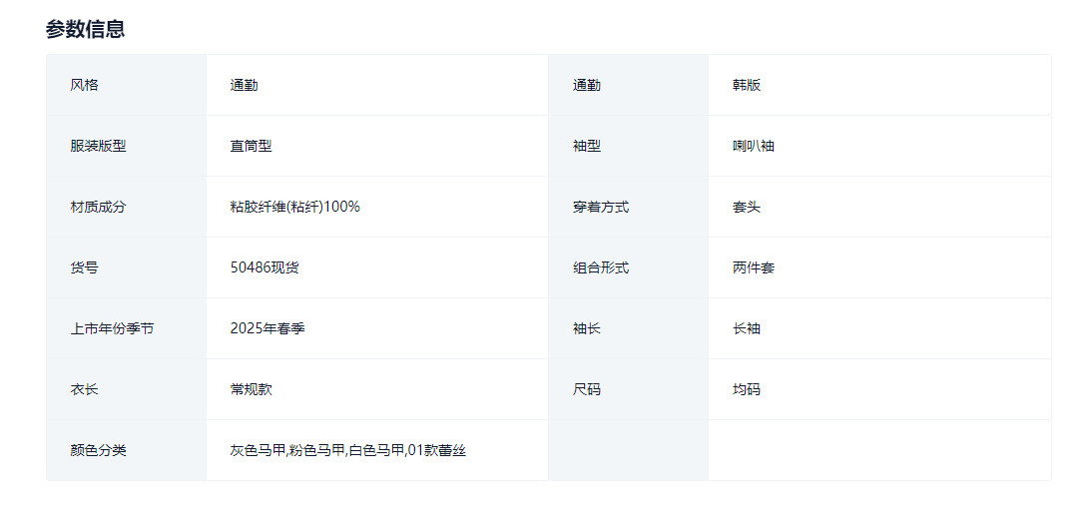Select the 均码 value
Viewport: 1075px width, 521px height.
747,390
